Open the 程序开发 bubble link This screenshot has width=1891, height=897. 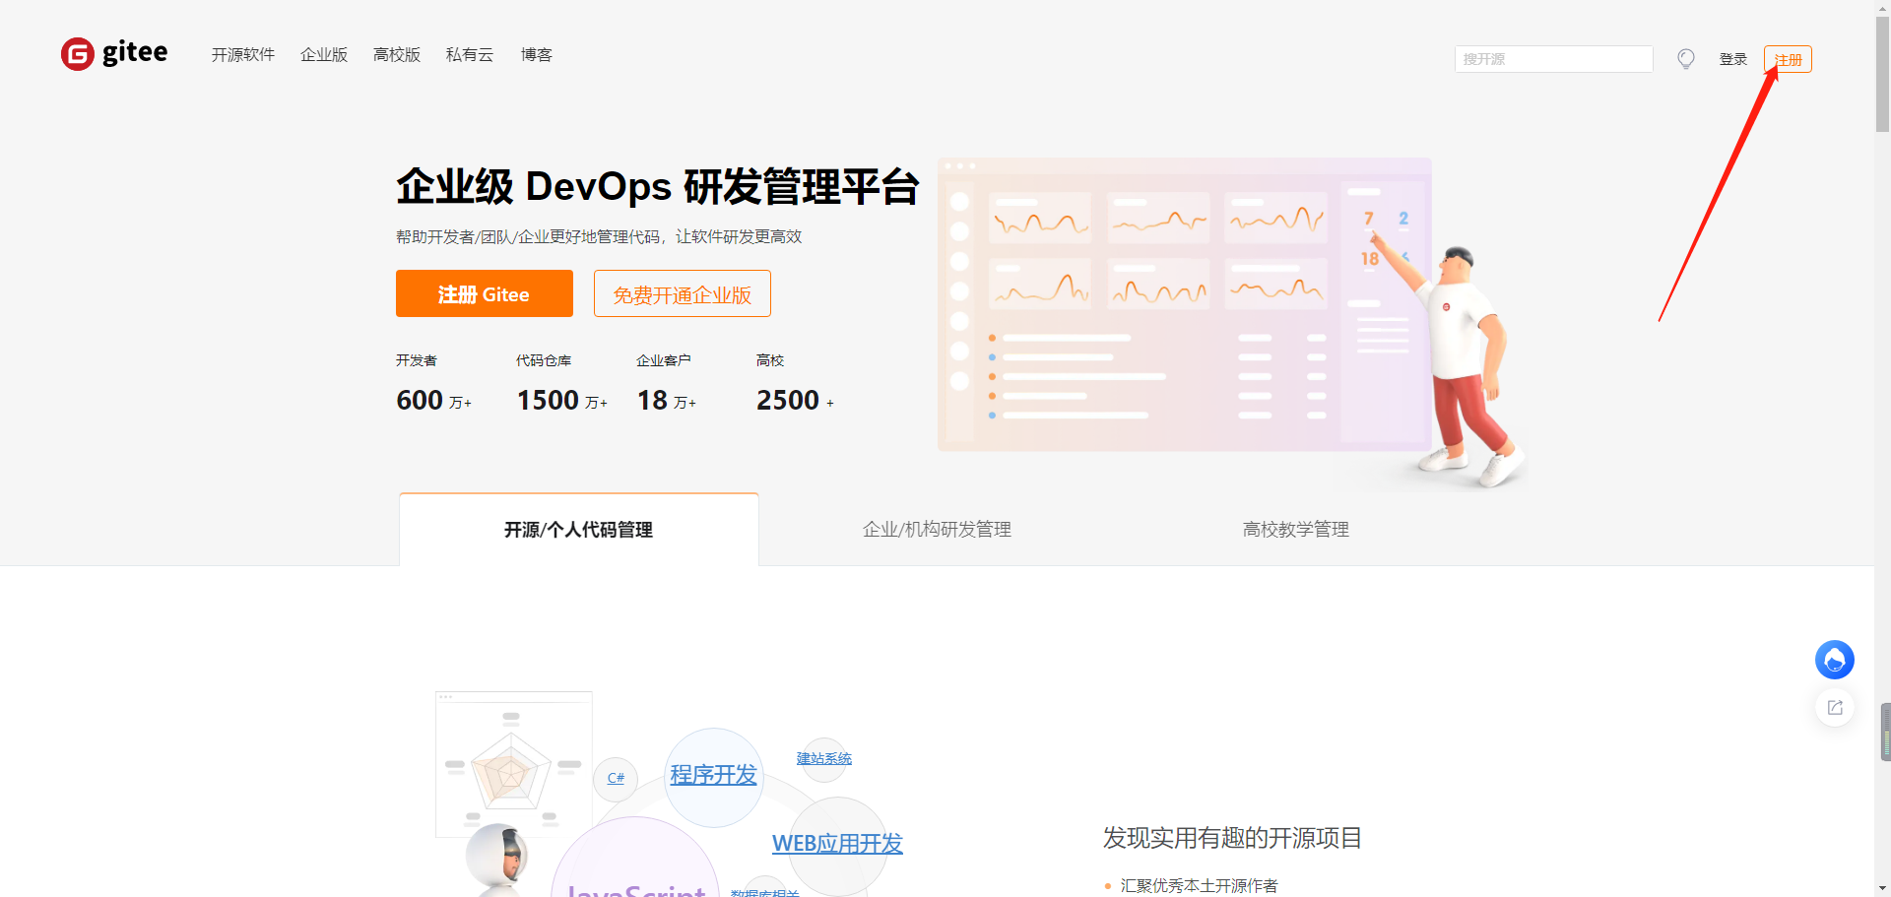point(714,775)
